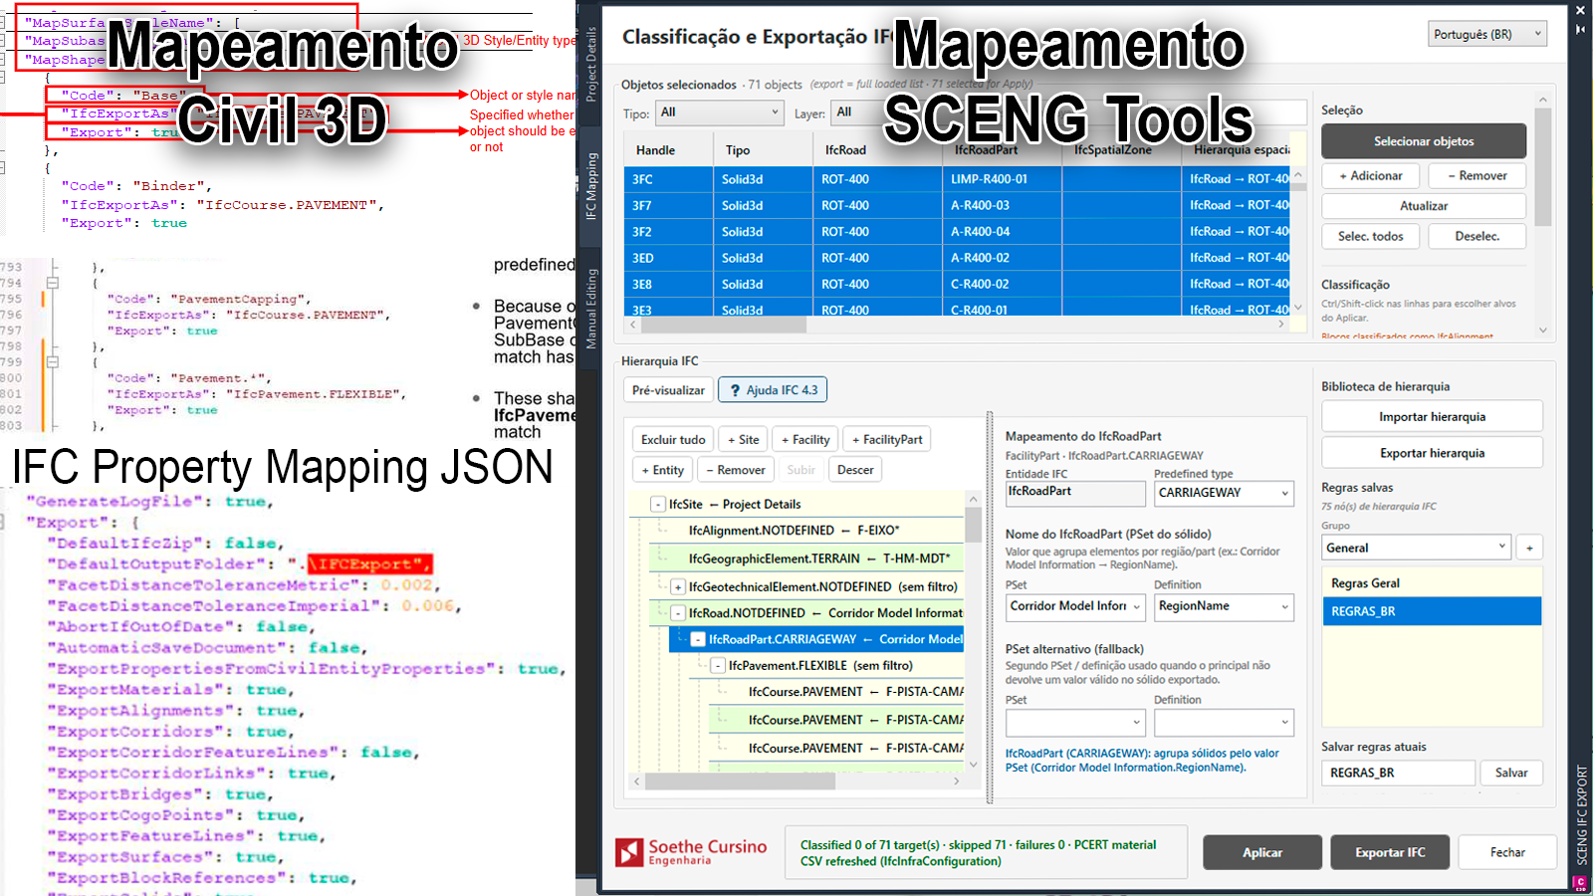
Task: Open the Grupo General dropdown
Action: tap(1417, 548)
